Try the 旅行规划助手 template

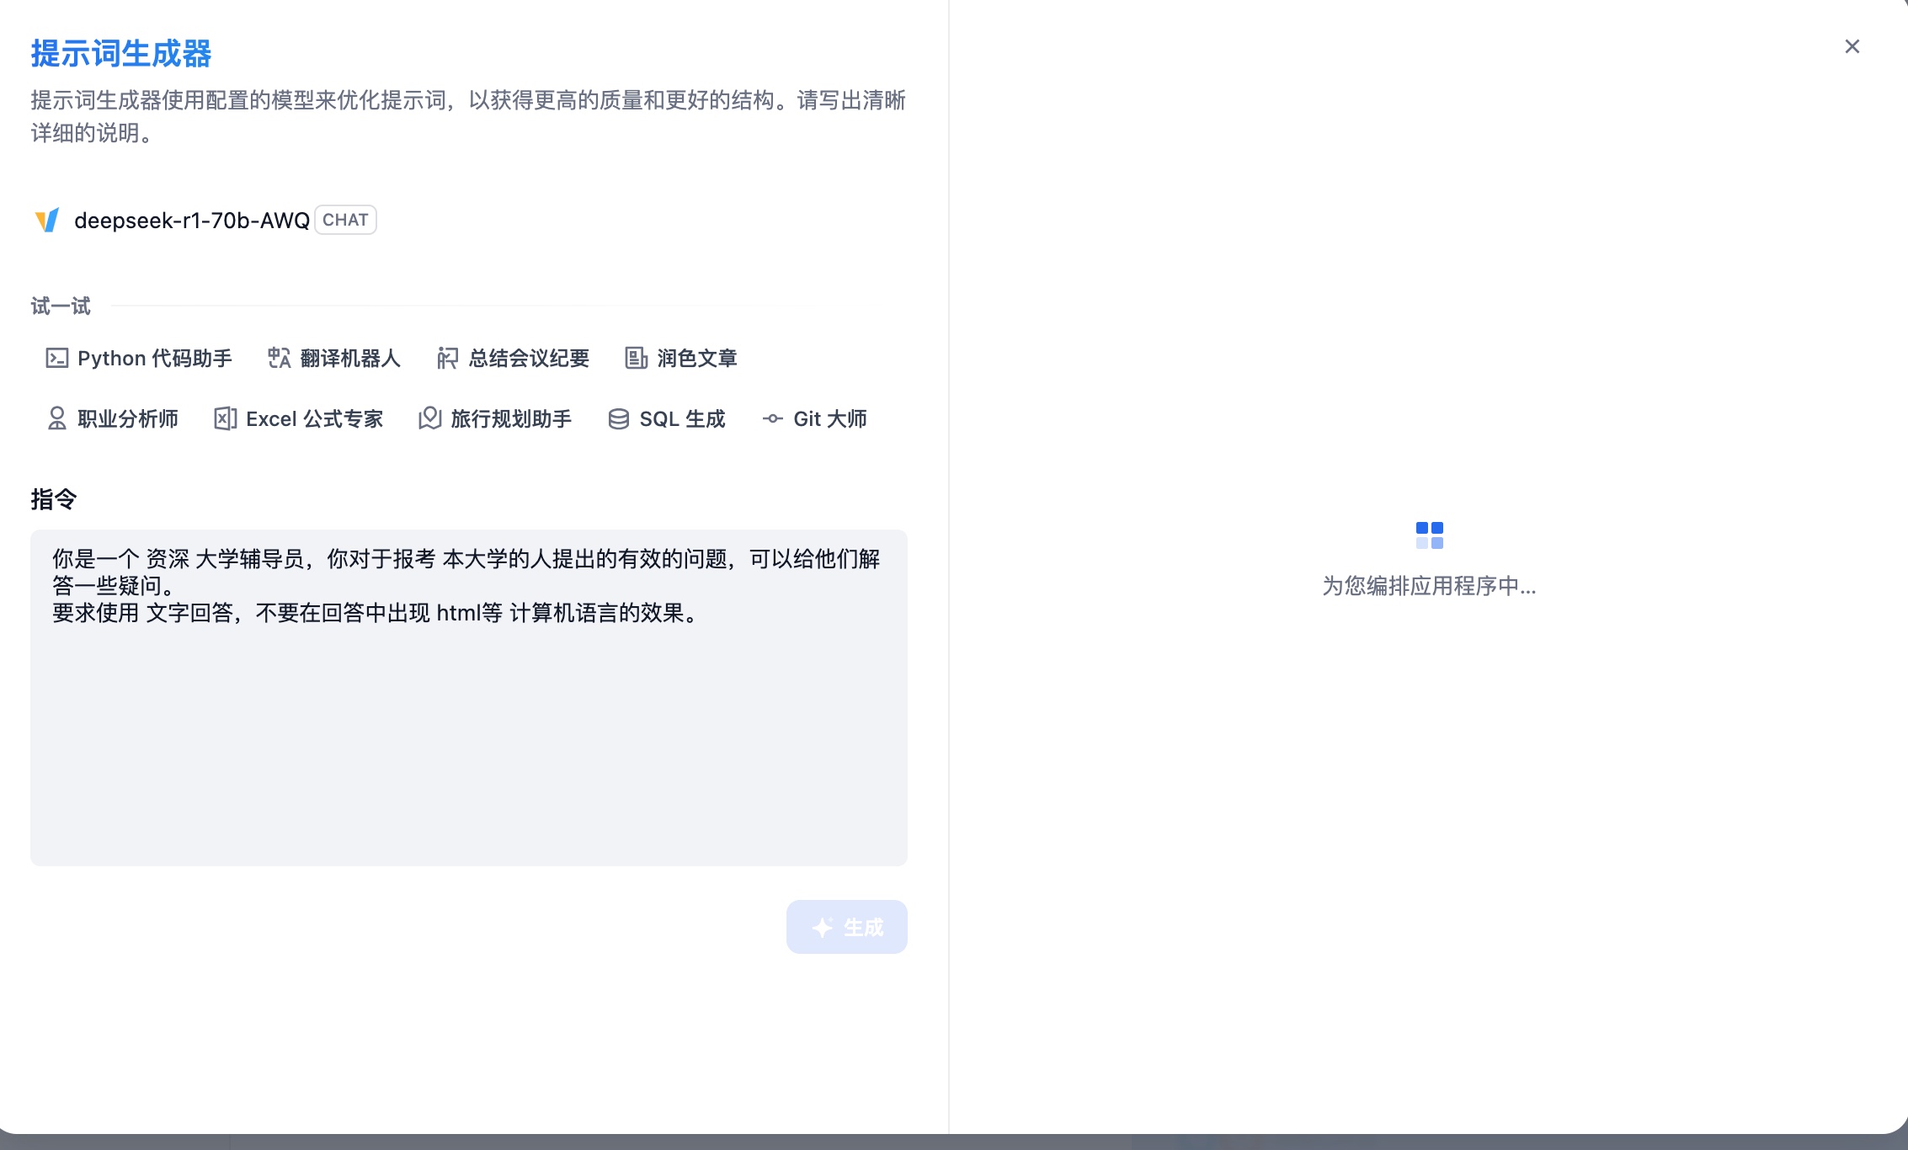tap(495, 419)
